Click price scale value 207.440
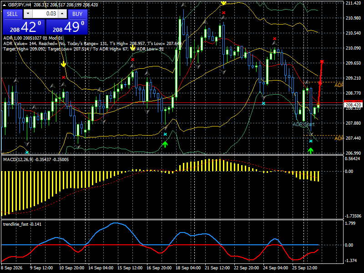This screenshot has height=273, width=364. [353, 138]
